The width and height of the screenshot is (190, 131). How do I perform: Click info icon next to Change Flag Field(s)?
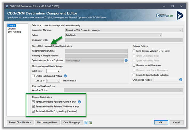[181, 80]
